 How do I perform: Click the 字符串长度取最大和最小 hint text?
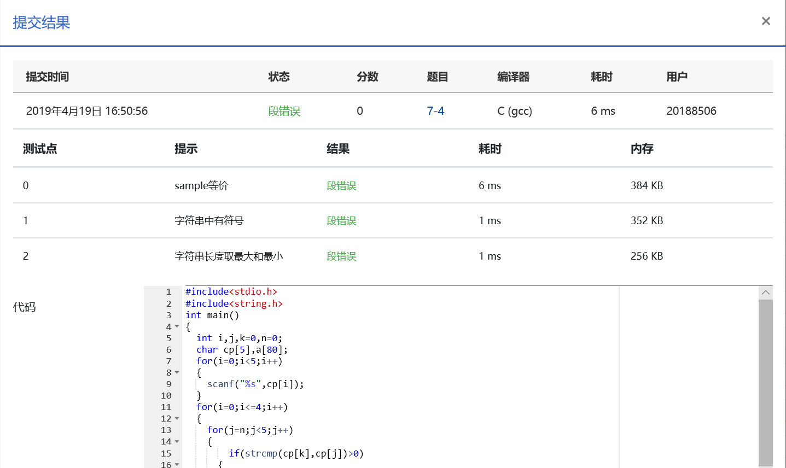[x=229, y=256]
